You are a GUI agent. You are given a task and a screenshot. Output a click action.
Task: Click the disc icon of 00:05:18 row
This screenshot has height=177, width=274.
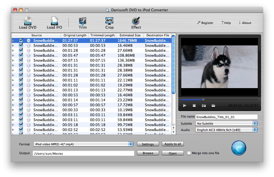click(29, 125)
